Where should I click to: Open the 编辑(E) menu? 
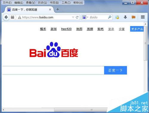pyautogui.click(x=19, y=3)
